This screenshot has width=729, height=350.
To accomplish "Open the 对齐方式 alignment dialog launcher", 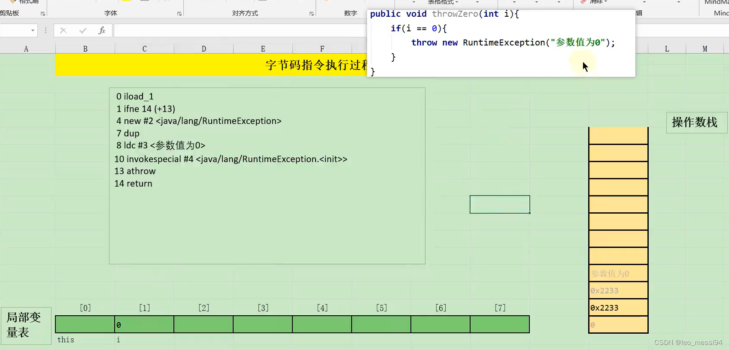I will (x=312, y=14).
